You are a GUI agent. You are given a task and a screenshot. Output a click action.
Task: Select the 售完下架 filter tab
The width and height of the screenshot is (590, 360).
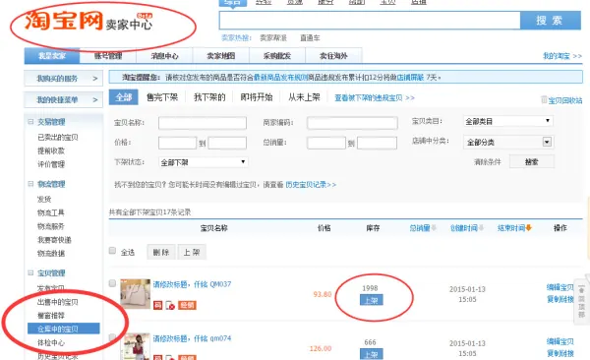pyautogui.click(x=162, y=97)
